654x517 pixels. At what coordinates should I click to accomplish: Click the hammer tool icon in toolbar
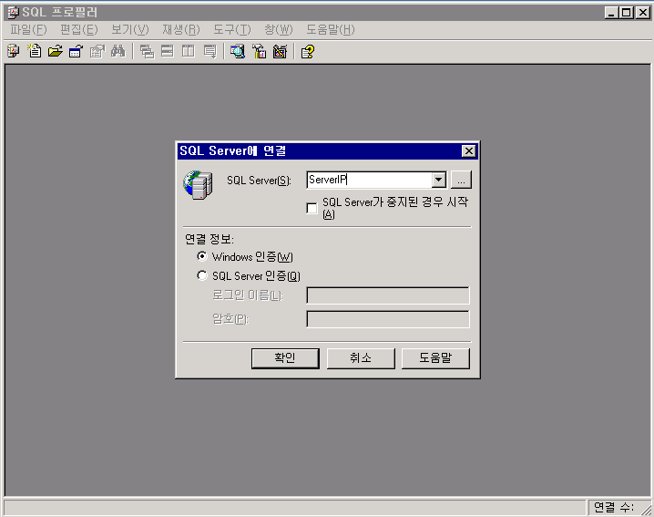[x=259, y=51]
